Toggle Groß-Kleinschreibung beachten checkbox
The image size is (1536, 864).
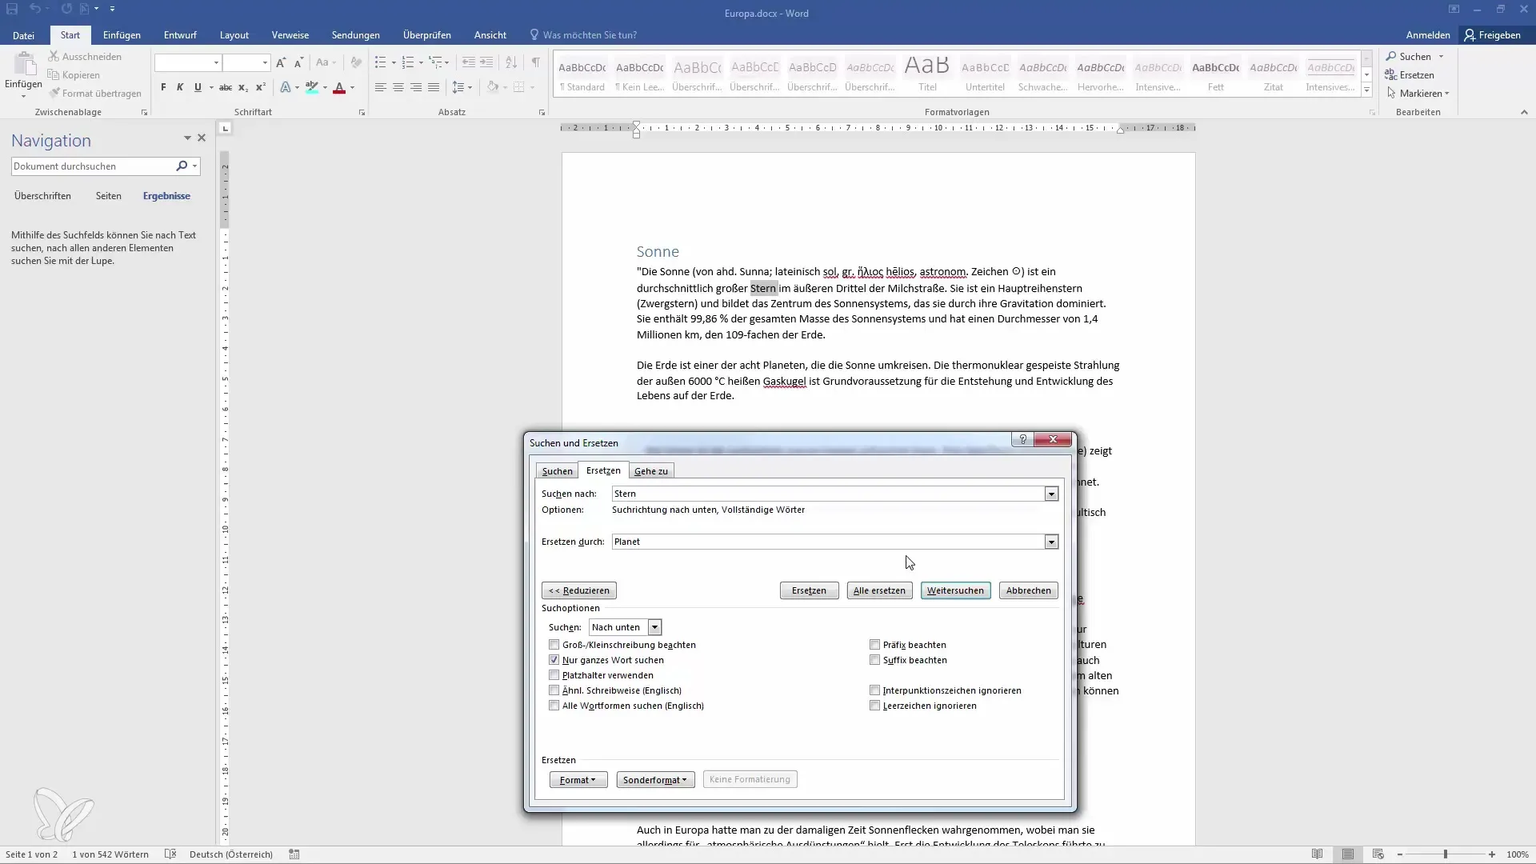point(554,645)
